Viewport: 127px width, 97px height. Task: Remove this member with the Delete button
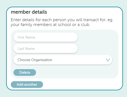pos(25,72)
